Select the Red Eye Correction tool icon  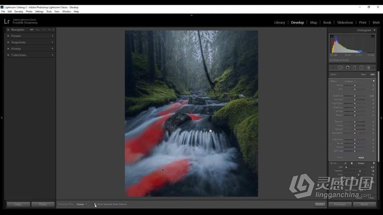[x=347, y=68]
